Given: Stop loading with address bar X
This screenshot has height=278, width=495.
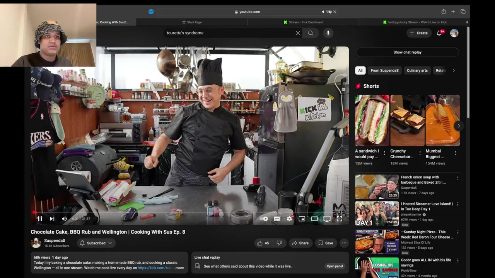Looking at the screenshot, I should coord(335,12).
